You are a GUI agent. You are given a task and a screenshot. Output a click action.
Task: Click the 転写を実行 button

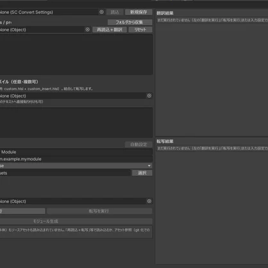click(x=99, y=211)
